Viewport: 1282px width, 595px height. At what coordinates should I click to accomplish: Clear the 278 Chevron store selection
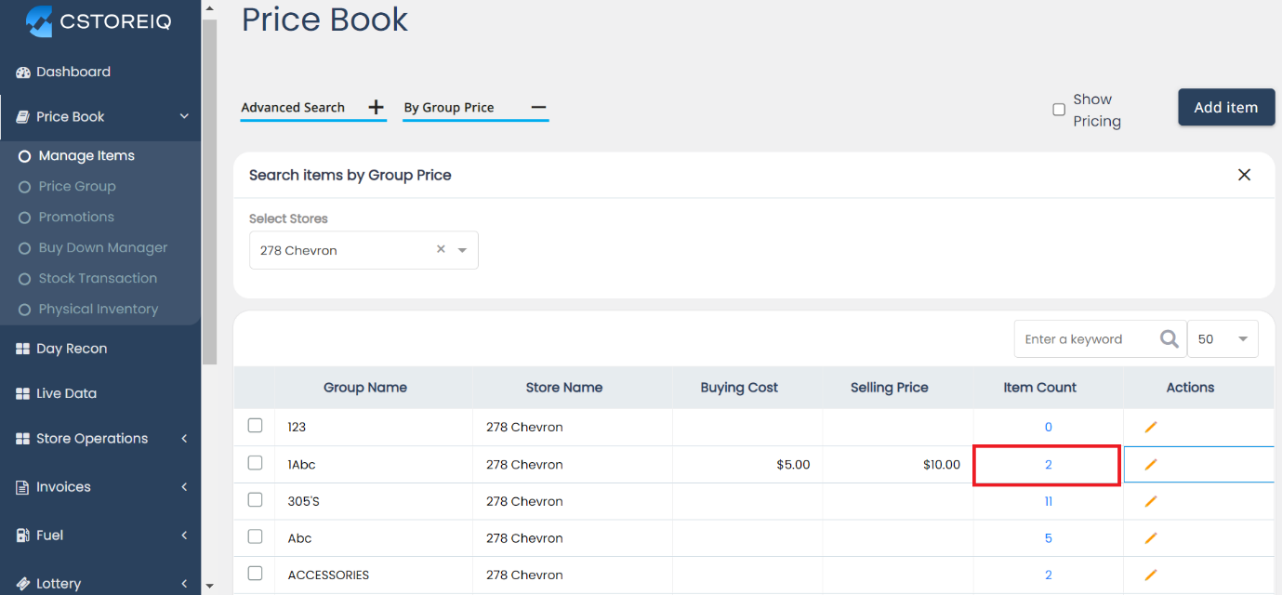click(441, 249)
